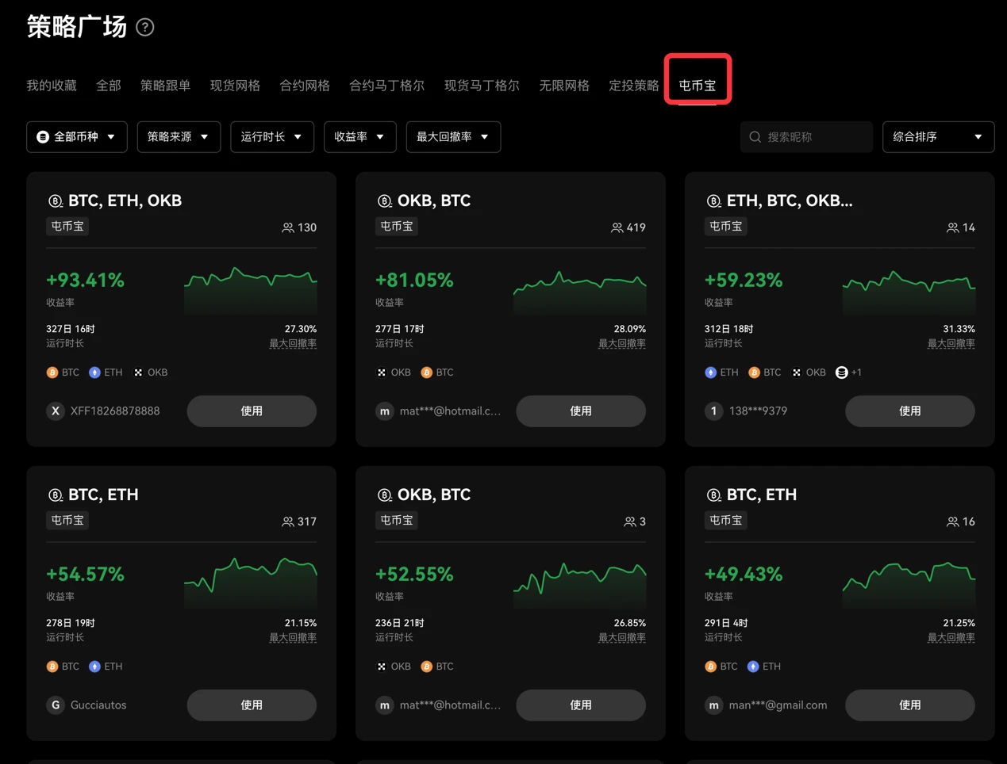
Task: Select the 现货马丁格尔 tab
Action: [x=482, y=86]
